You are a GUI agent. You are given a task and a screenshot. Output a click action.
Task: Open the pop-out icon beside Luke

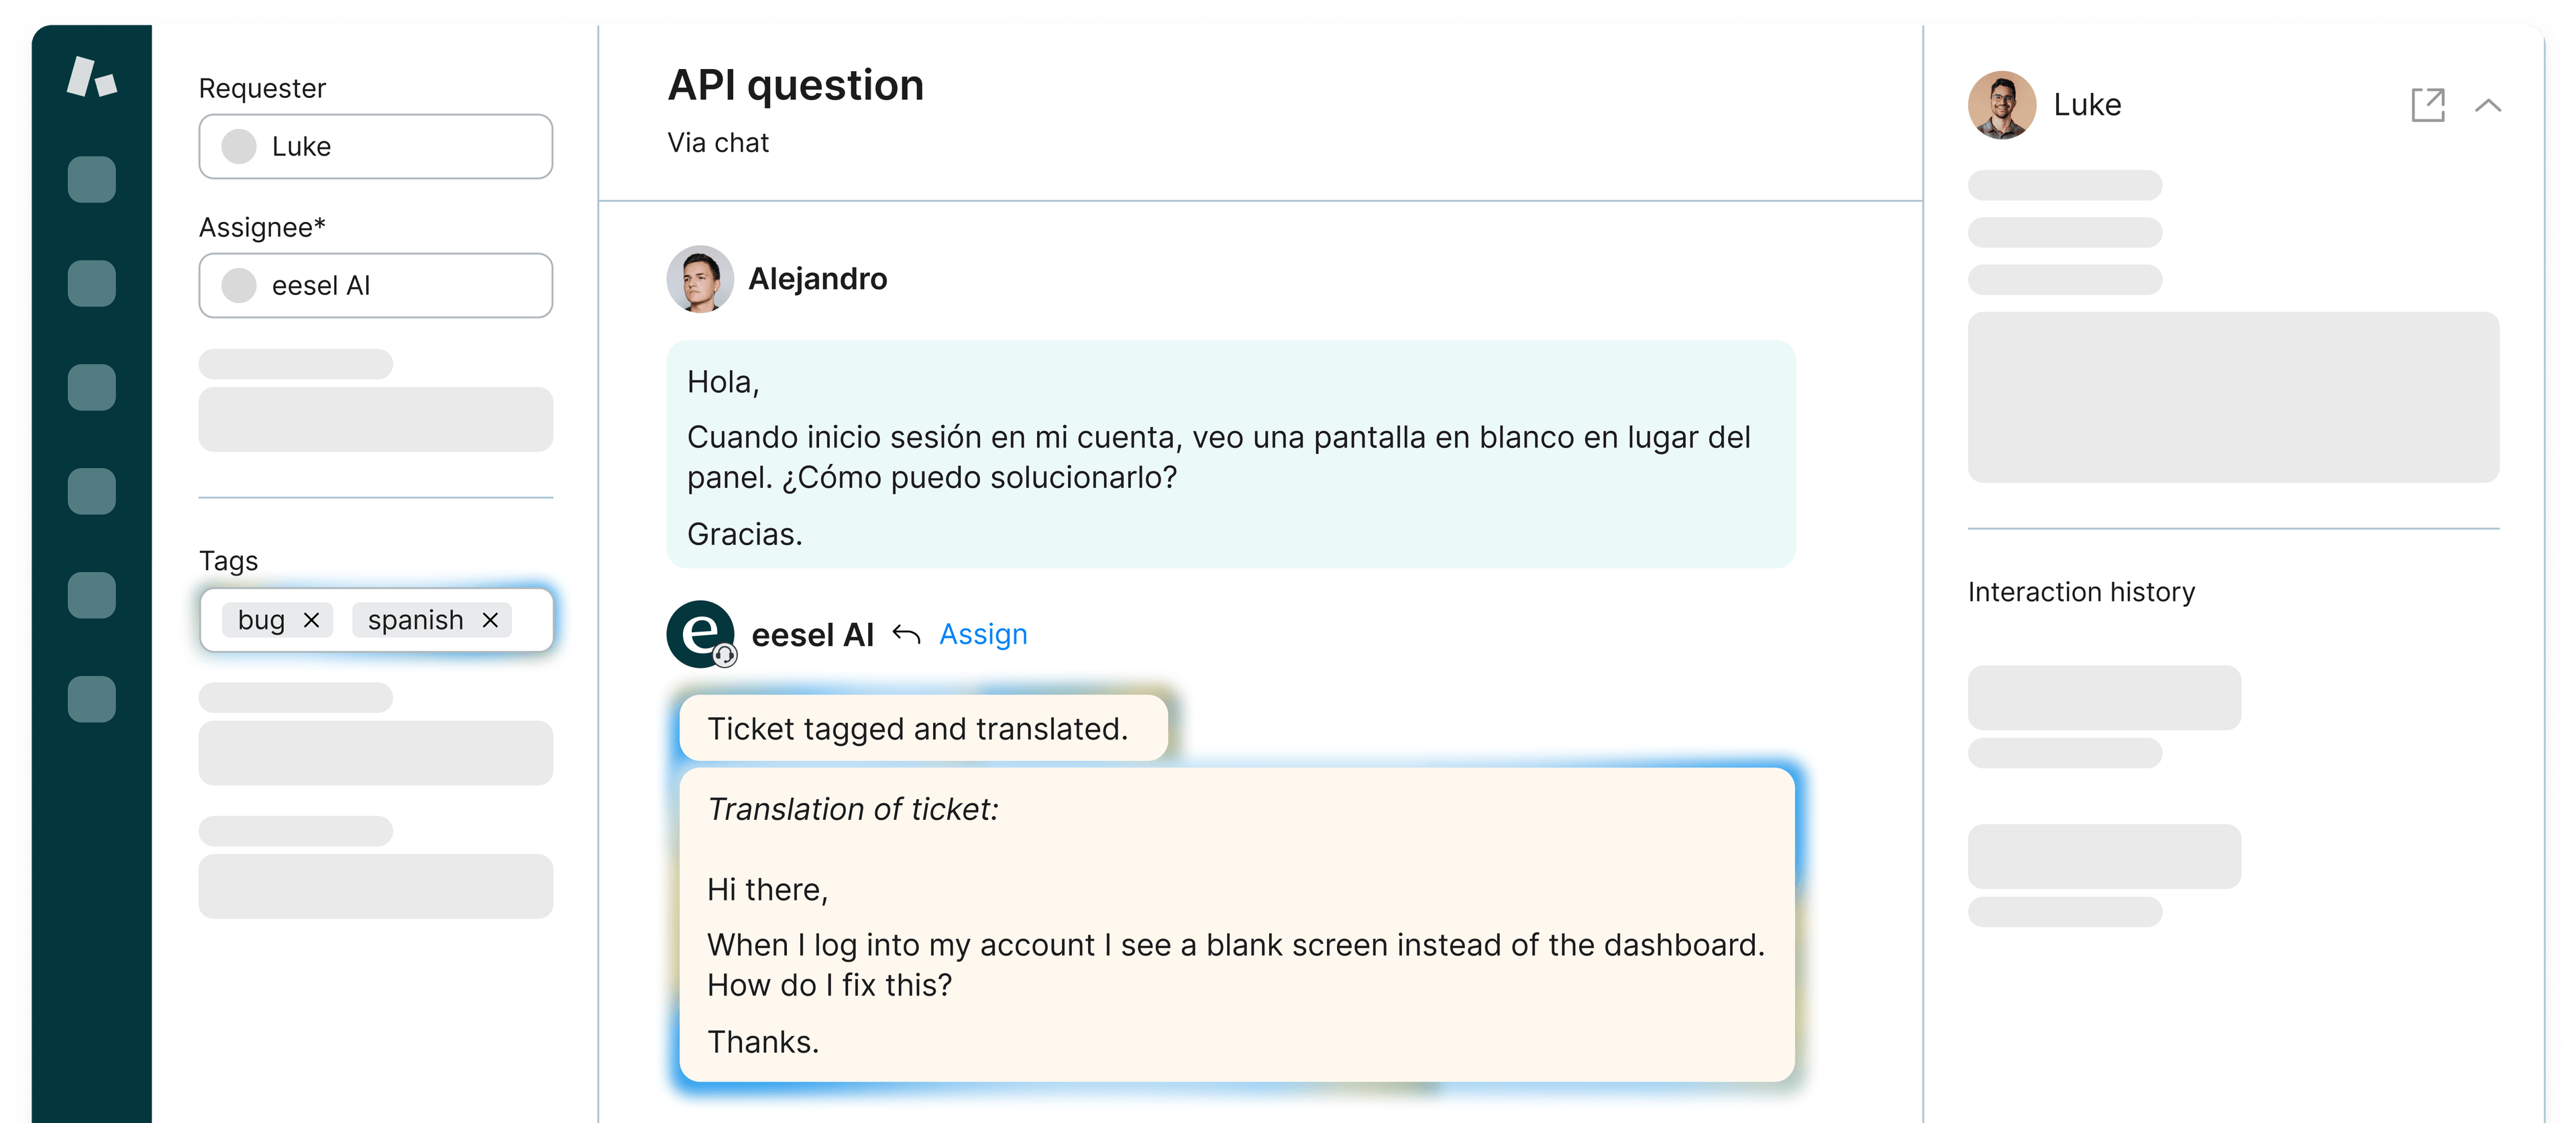(2427, 105)
